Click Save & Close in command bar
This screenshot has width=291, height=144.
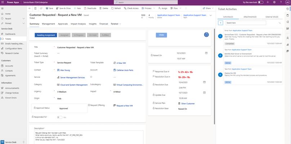[63, 8]
